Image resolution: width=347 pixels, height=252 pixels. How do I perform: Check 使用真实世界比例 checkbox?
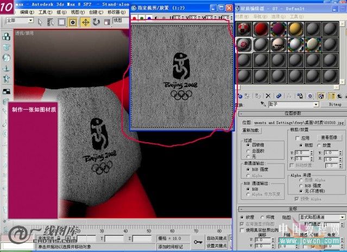(242, 230)
